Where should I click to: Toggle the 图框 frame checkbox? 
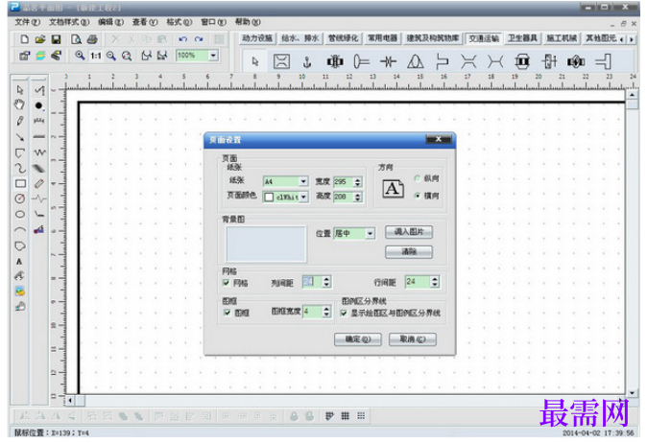point(227,313)
